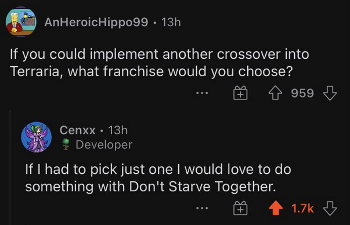Give an award to AnHeroicHippo99's comment
The height and width of the screenshot is (225, 350).
(x=240, y=93)
